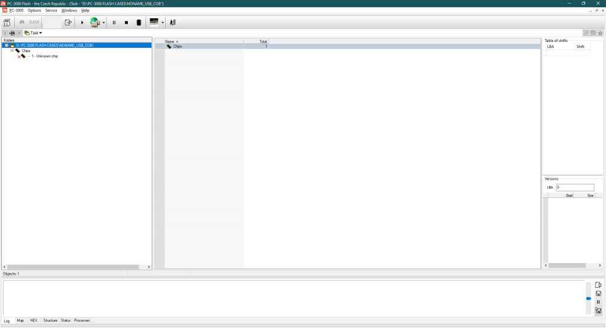
Task: Click the save log floppy disk icon
Action: tap(598, 294)
